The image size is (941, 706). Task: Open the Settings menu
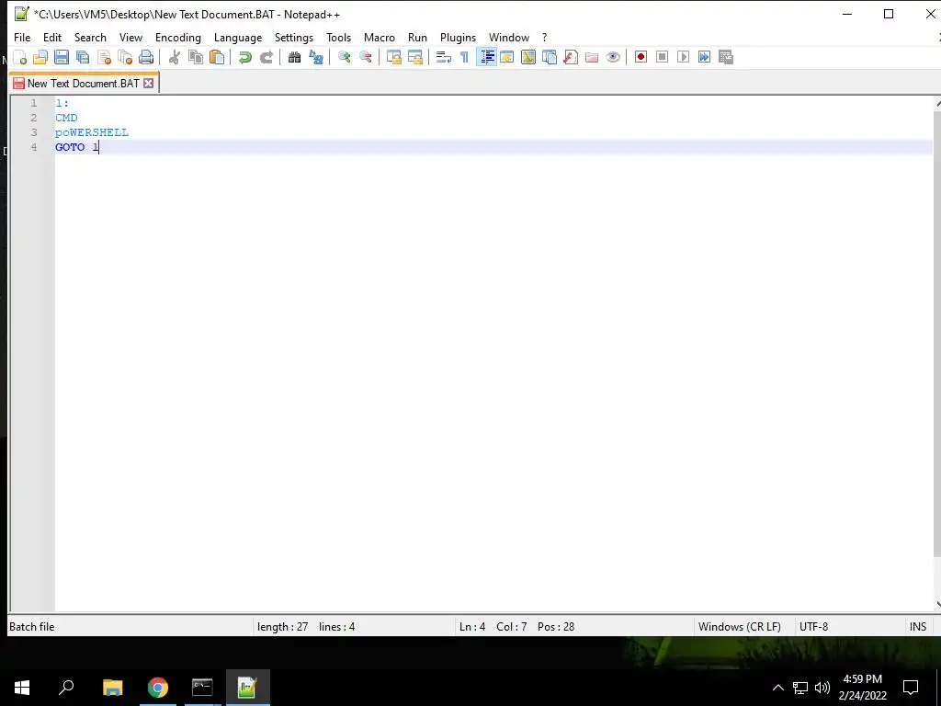click(293, 37)
